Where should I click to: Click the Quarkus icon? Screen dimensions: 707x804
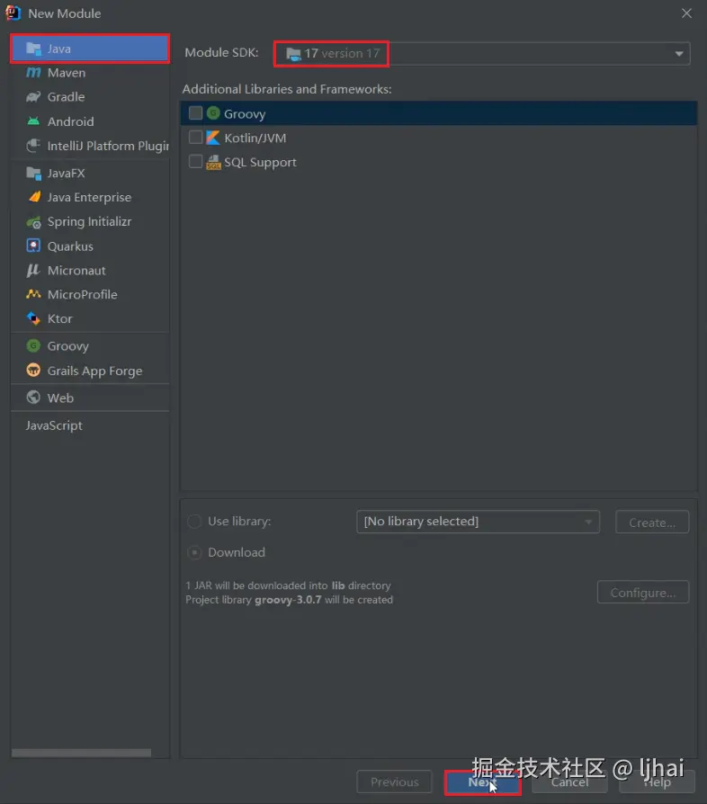pyautogui.click(x=33, y=246)
